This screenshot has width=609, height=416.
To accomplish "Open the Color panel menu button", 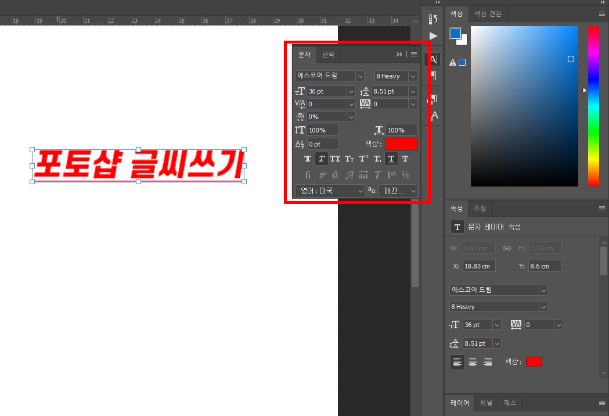I will 602,14.
